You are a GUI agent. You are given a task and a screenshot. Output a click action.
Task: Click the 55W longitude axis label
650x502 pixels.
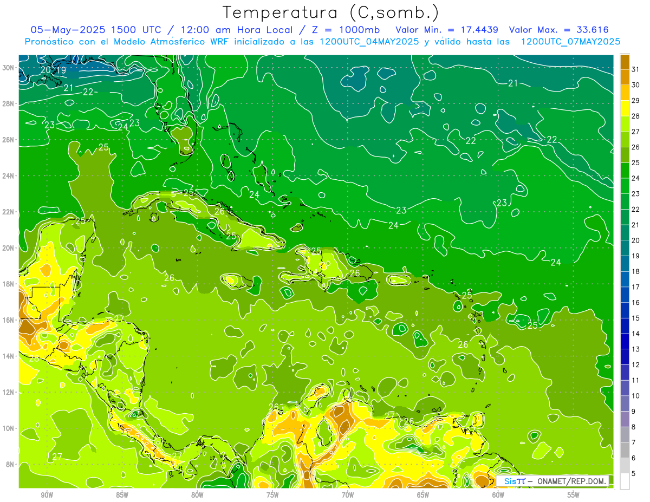click(x=574, y=495)
